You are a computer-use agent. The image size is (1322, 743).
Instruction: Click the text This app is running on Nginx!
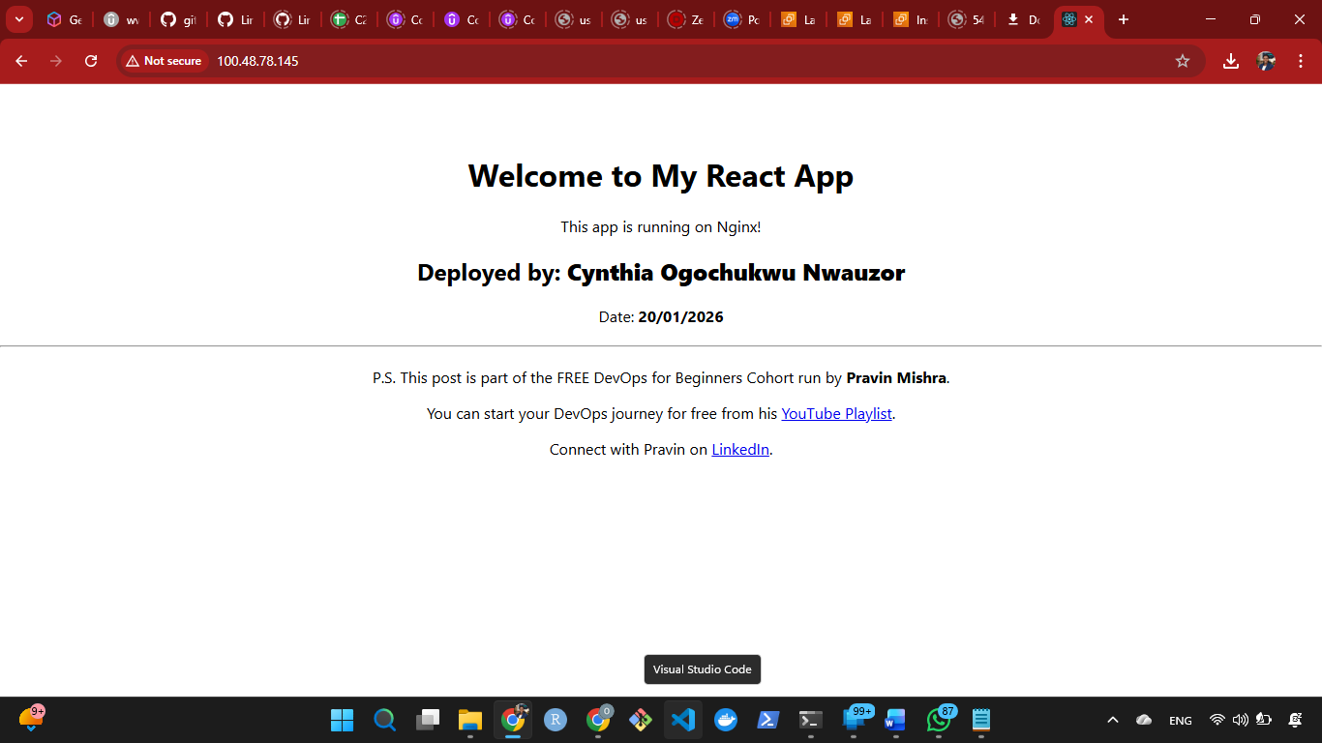(x=661, y=227)
